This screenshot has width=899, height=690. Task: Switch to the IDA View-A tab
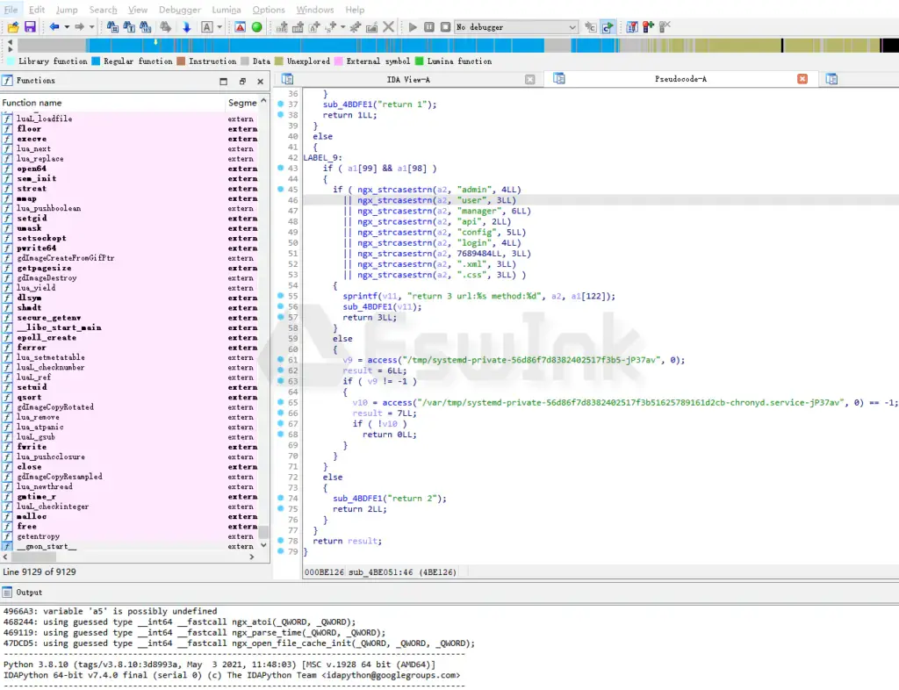point(408,79)
